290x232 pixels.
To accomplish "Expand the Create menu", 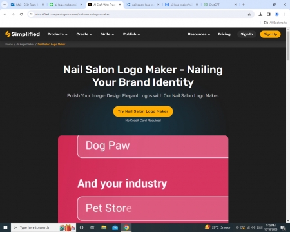I will [x=84, y=34].
